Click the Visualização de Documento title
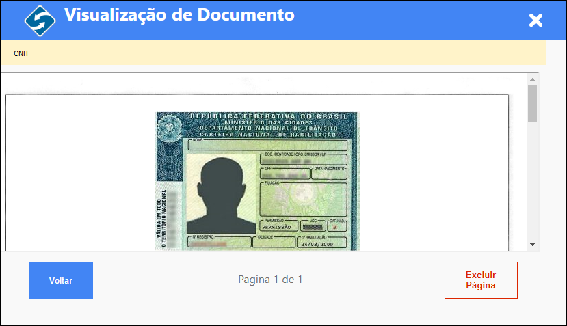Screen dimensions: 567x326 (x=179, y=15)
